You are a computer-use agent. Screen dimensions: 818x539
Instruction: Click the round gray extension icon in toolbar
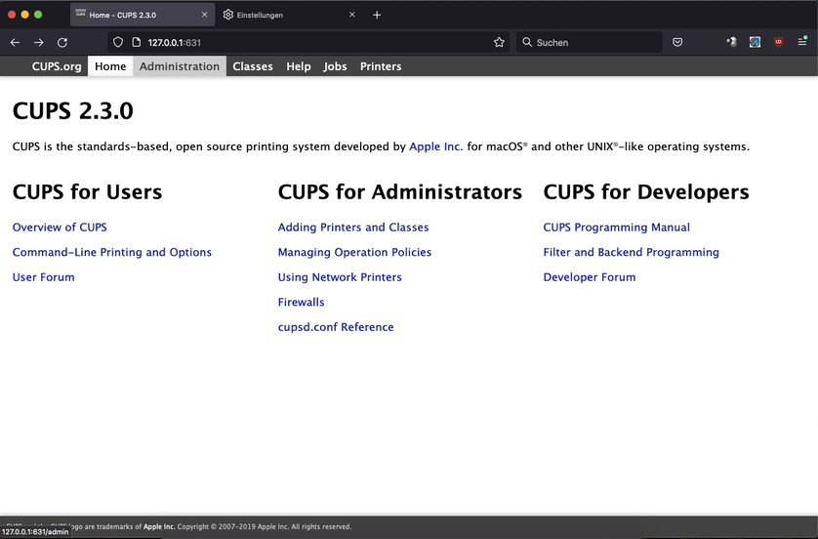pyautogui.click(x=731, y=42)
